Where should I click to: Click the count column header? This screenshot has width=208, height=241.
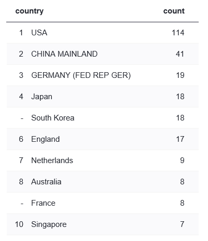pyautogui.click(x=174, y=11)
